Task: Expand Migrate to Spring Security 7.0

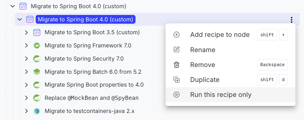Action: pos(27,59)
